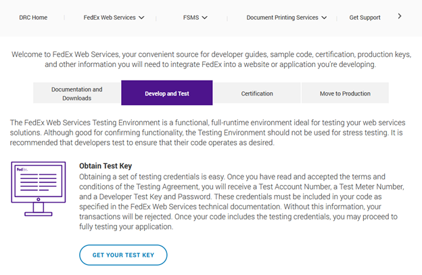Go to Get Support page

pyautogui.click(x=365, y=18)
